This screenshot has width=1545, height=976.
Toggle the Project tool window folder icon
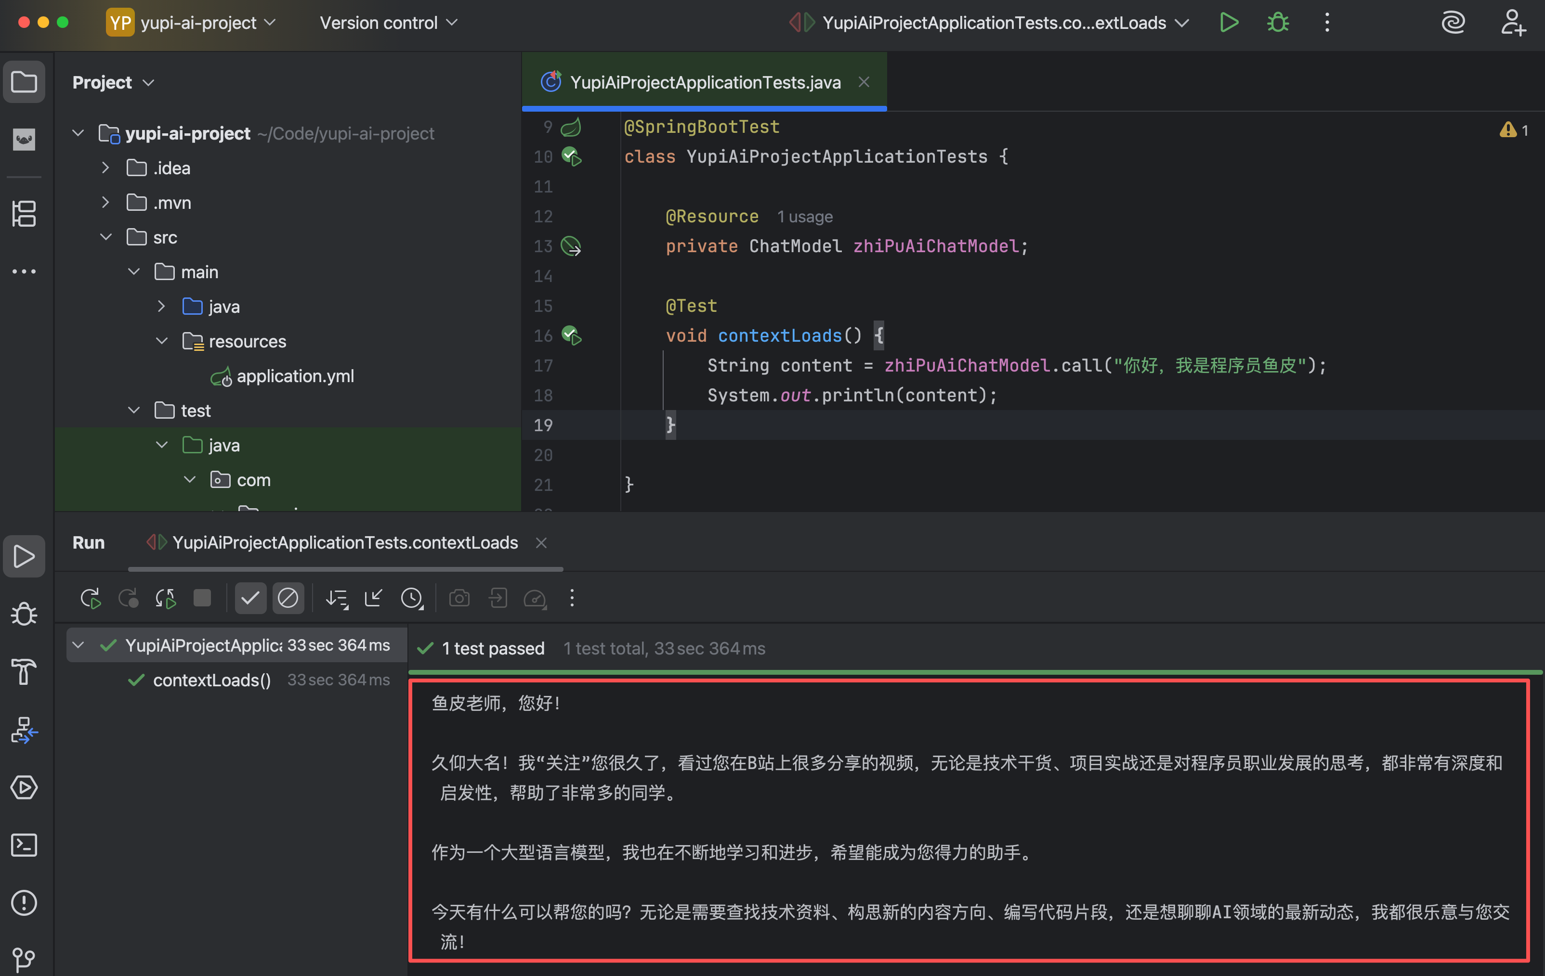pos(24,82)
